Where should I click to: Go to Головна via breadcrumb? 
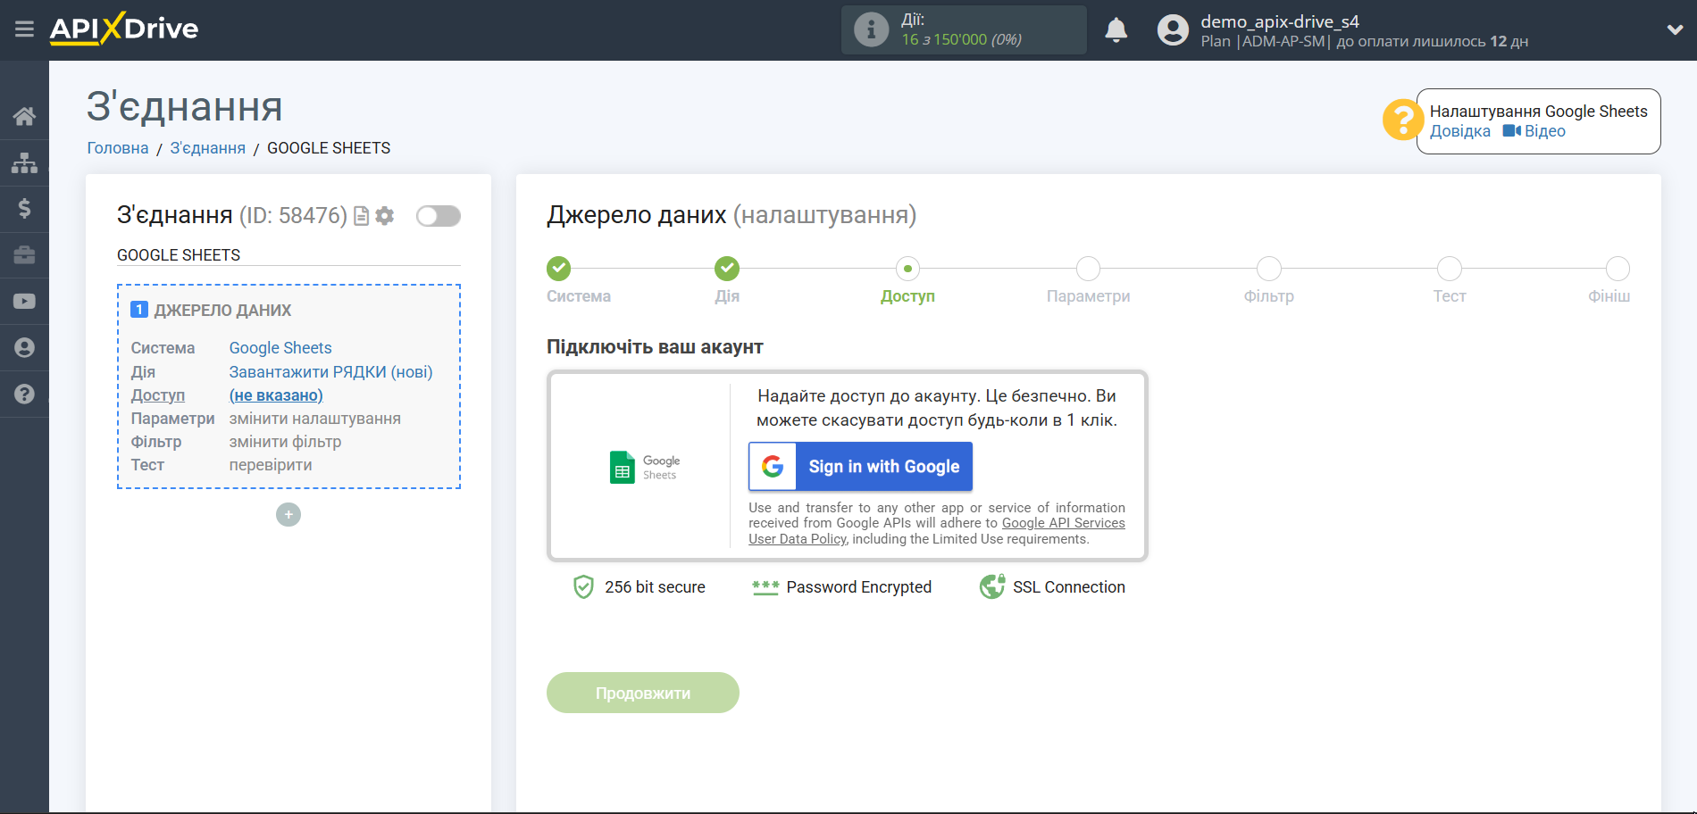116,147
